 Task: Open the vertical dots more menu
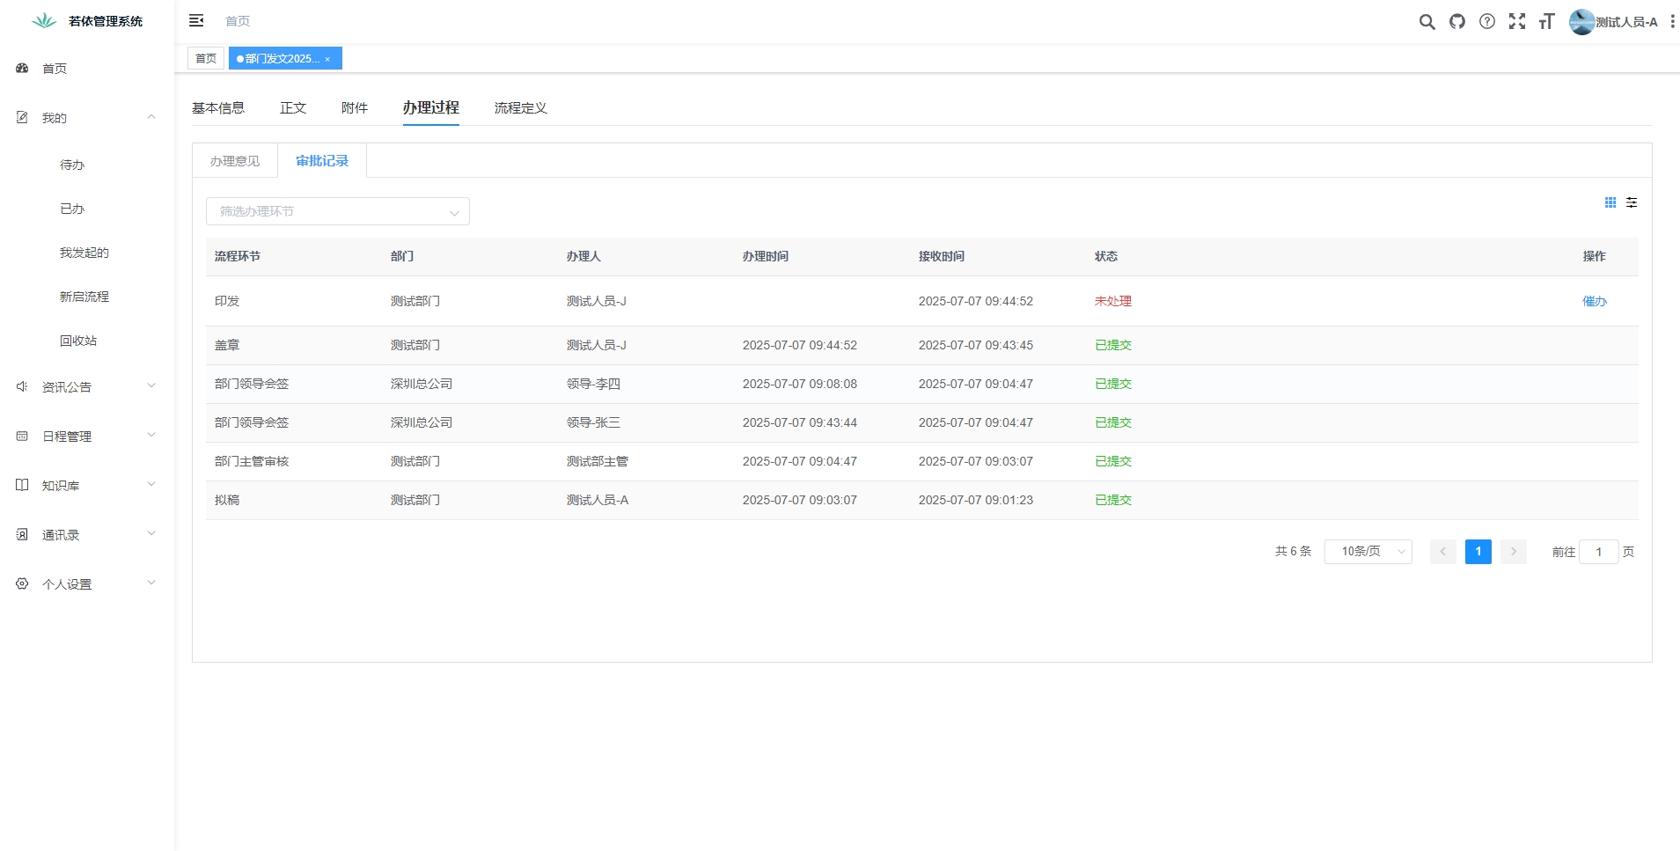click(1673, 21)
